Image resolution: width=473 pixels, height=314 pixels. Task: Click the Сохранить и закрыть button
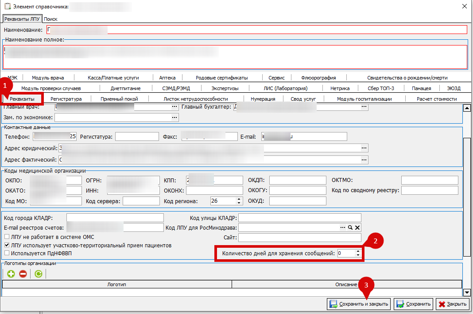[359, 304]
